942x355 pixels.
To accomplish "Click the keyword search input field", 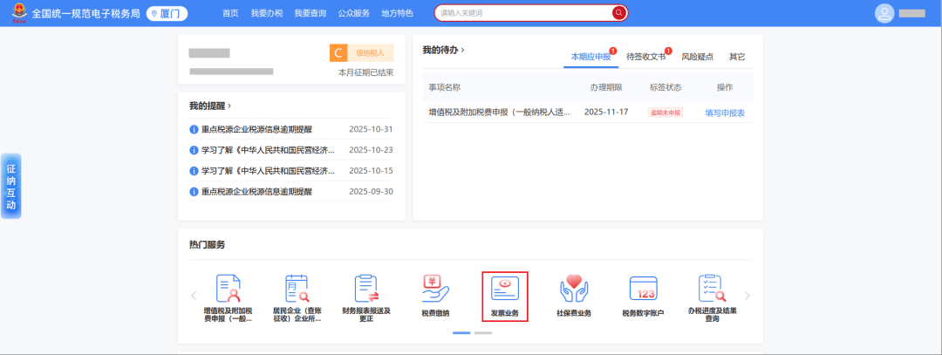I will coord(523,13).
